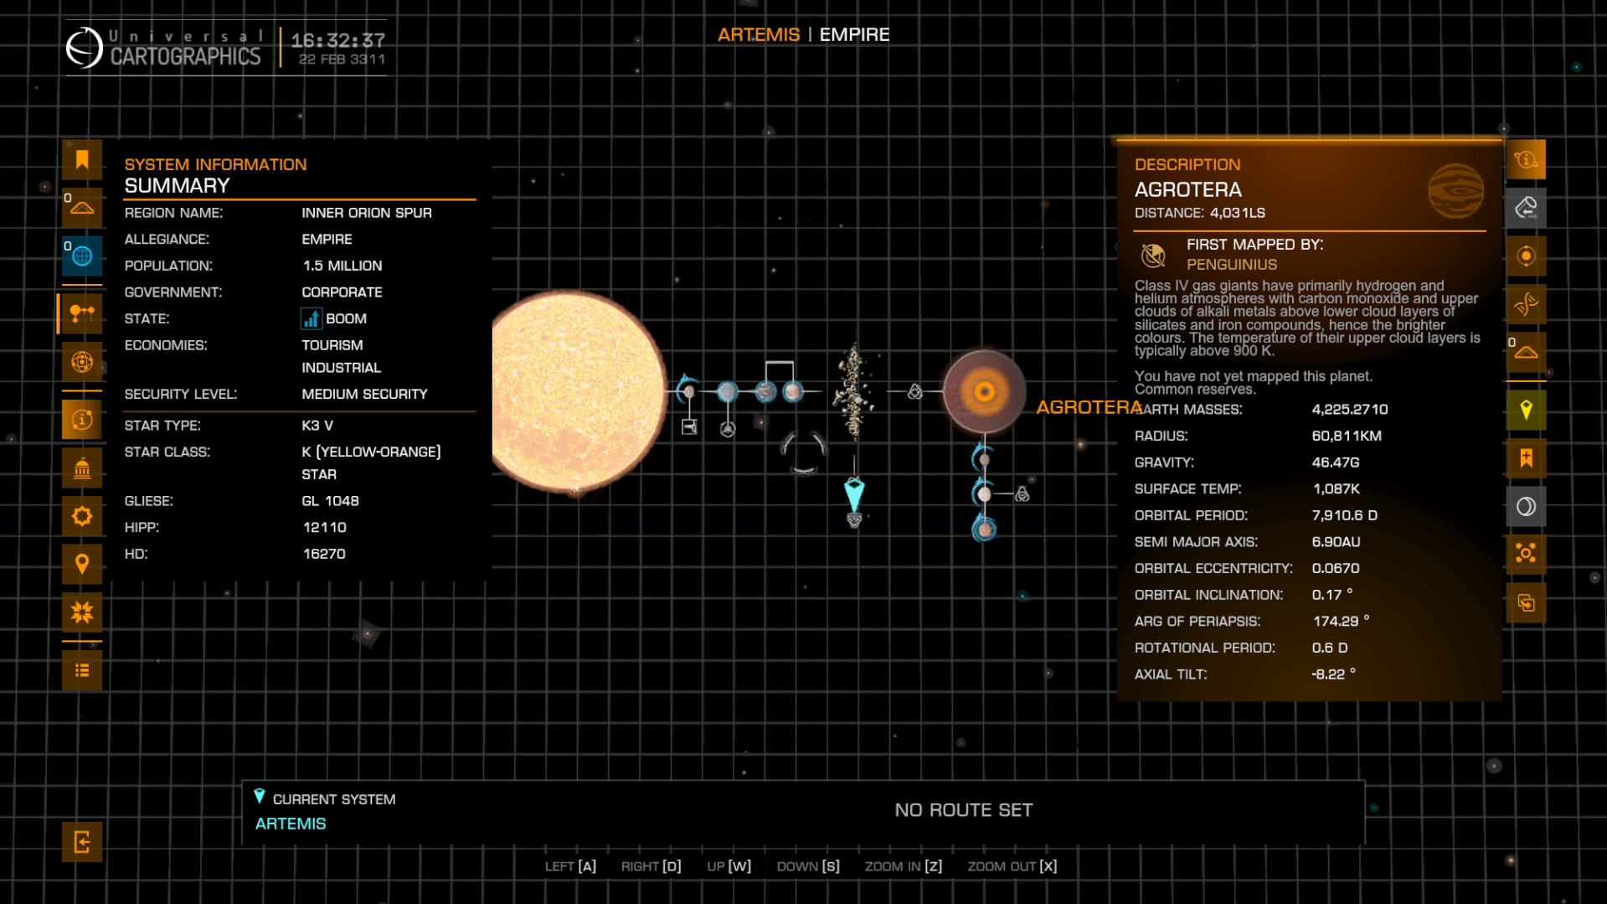
Task: Open the list view icon
Action: click(x=82, y=670)
